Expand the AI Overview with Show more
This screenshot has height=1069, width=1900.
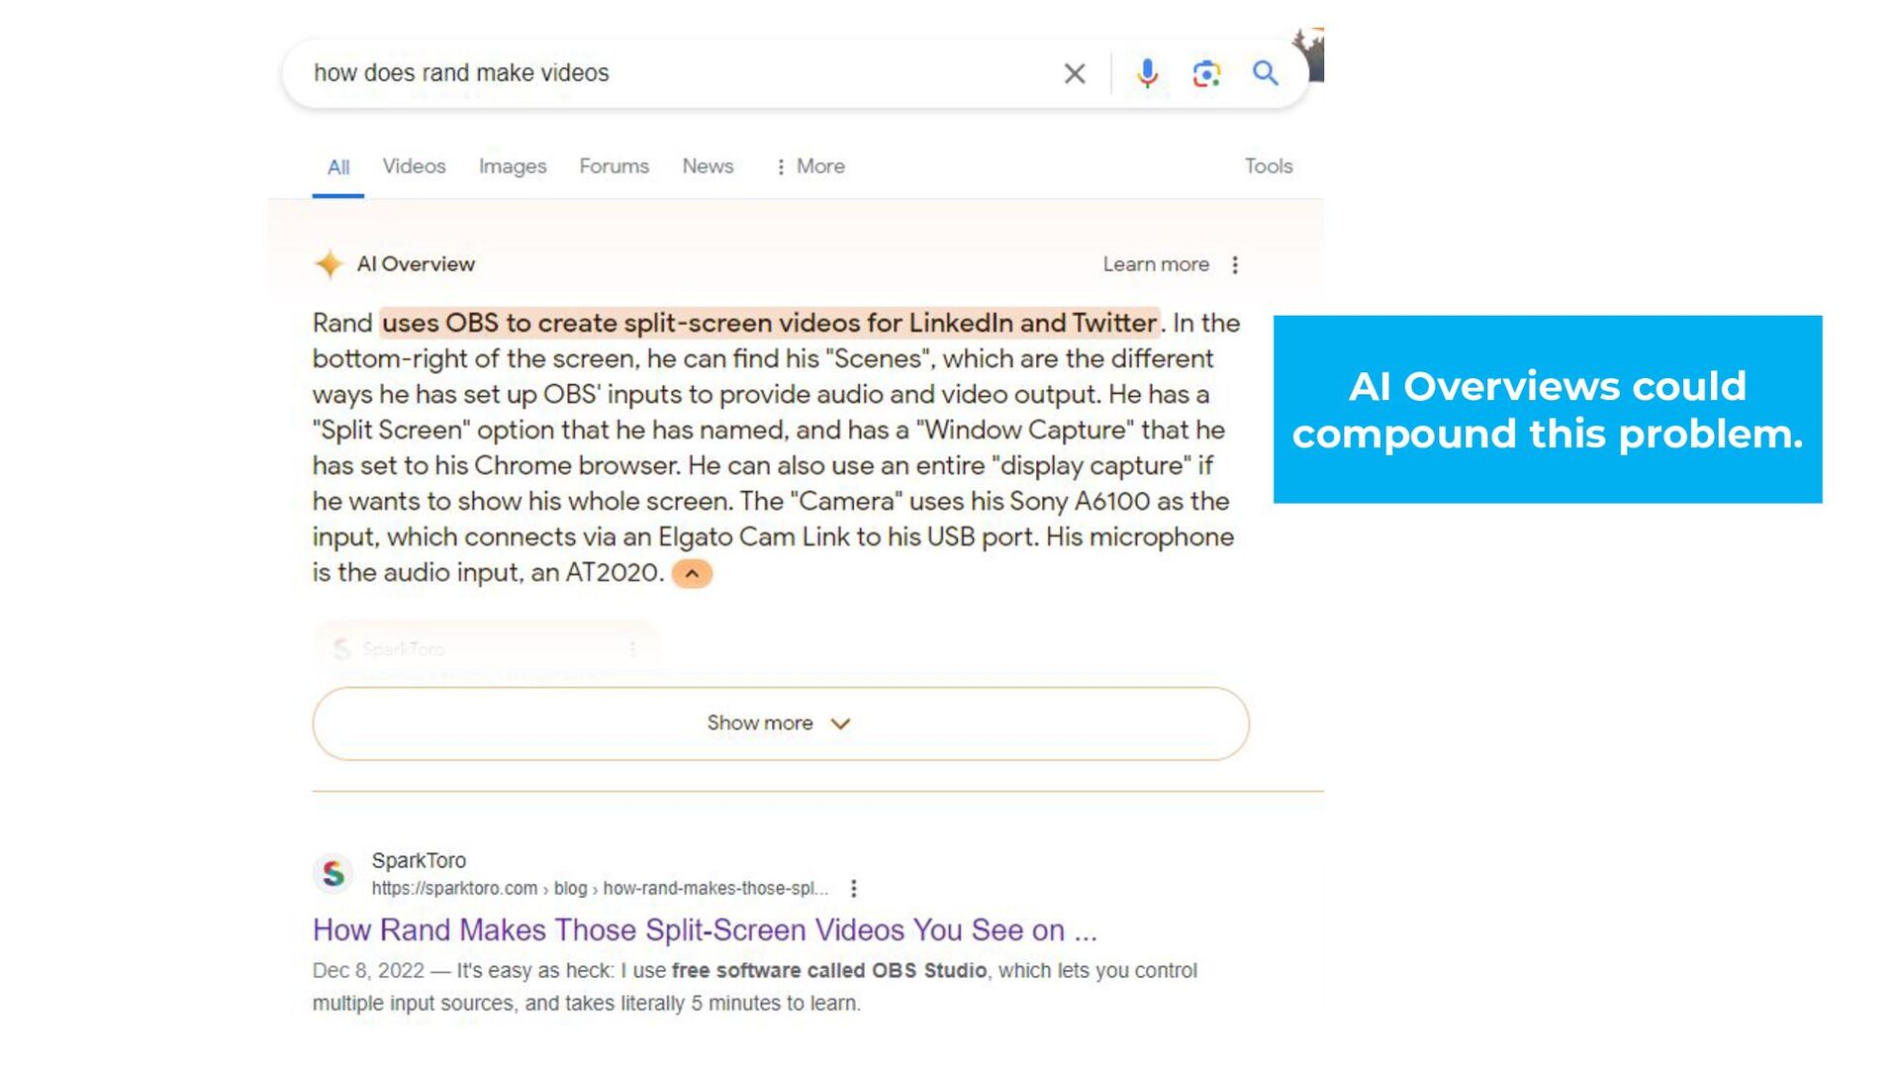point(781,724)
